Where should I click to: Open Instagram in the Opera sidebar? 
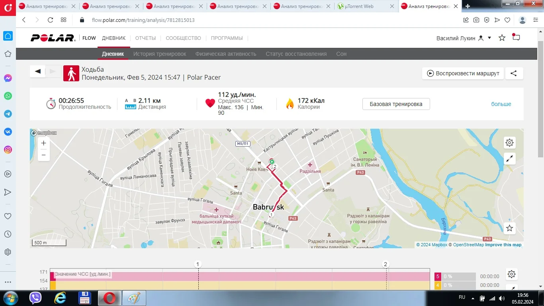click(8, 150)
